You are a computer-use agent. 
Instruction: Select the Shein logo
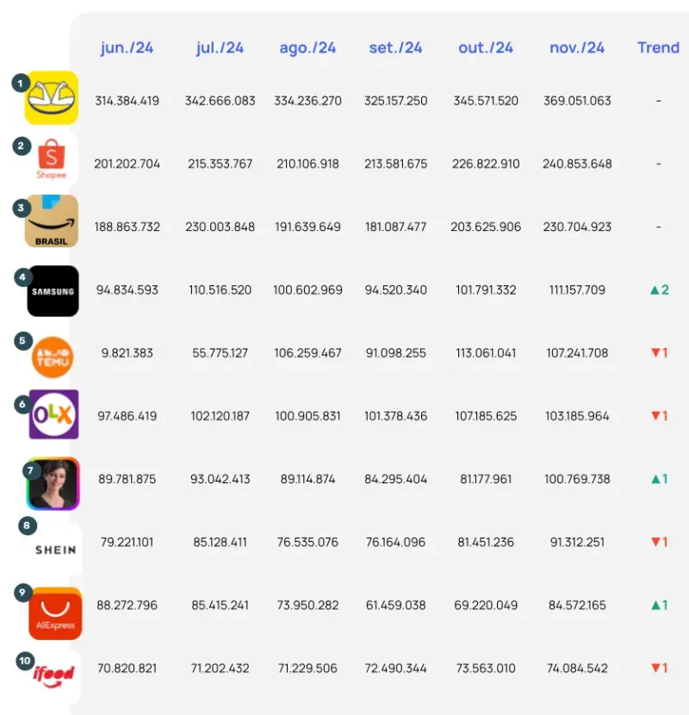coord(55,550)
